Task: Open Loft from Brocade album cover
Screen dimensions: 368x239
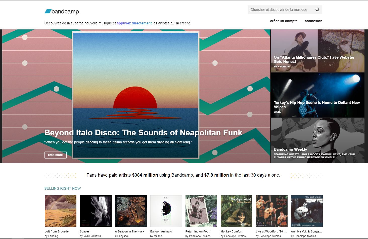Action: pos(61,211)
